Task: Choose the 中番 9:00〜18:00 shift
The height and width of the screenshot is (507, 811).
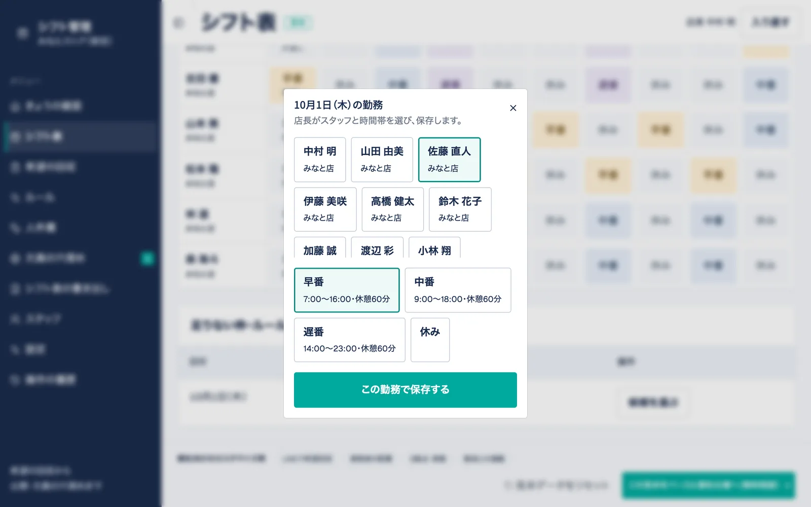Action: click(458, 290)
